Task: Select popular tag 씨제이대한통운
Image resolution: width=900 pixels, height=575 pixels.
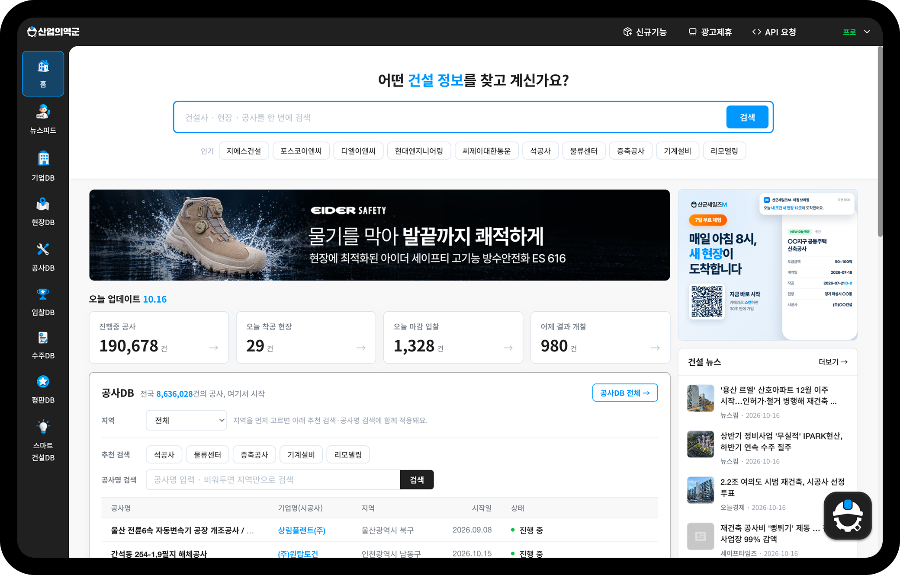Action: [x=486, y=151]
